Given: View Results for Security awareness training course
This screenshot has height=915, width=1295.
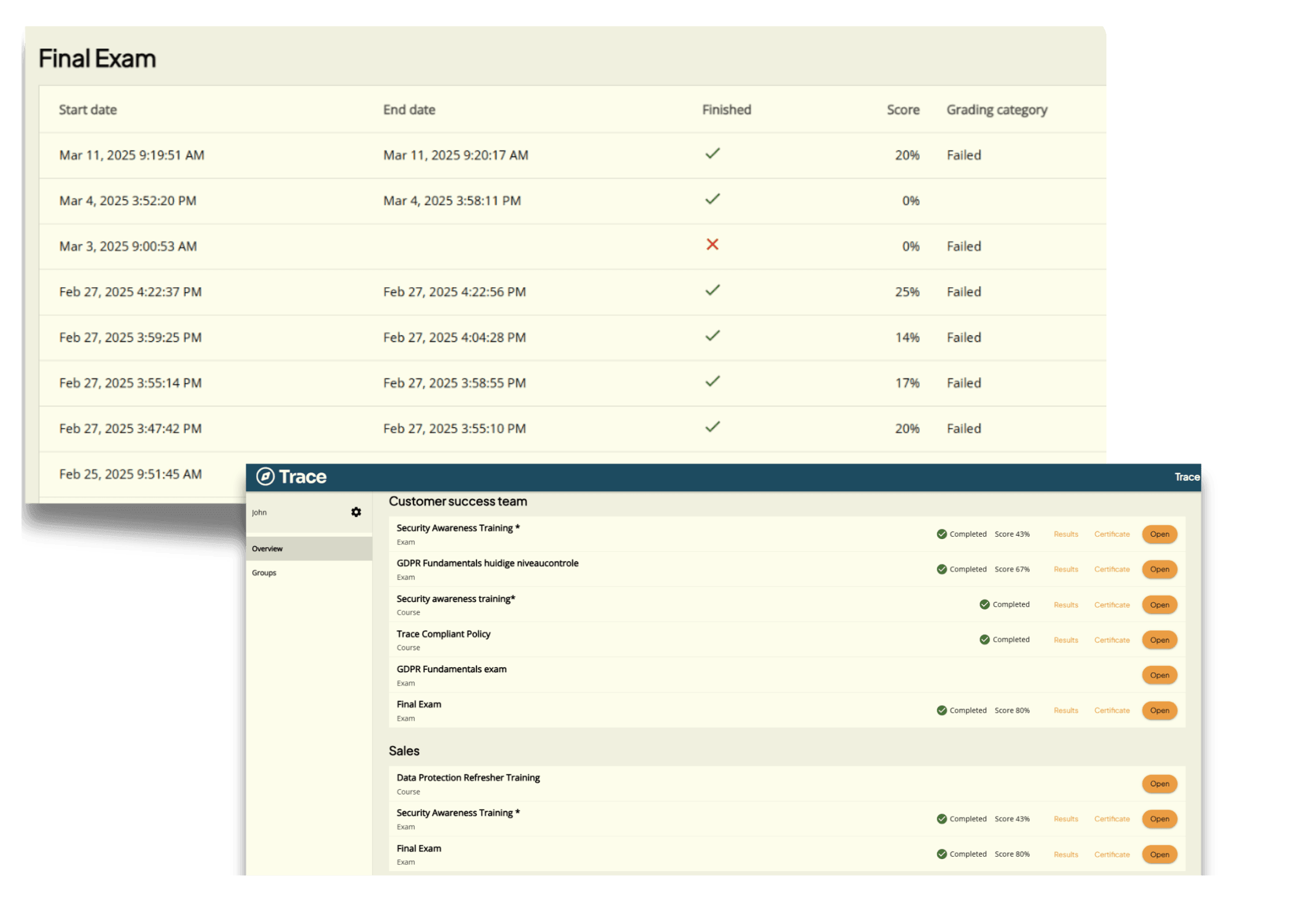Looking at the screenshot, I should [x=1065, y=605].
